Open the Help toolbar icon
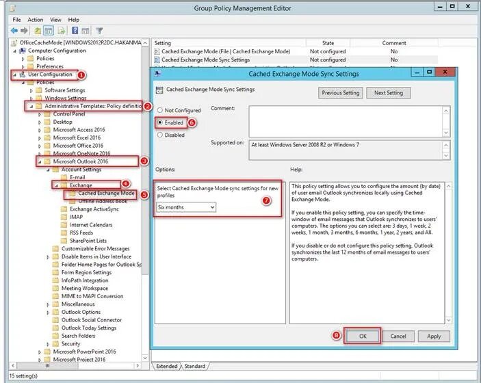The image size is (481, 383). click(75, 30)
